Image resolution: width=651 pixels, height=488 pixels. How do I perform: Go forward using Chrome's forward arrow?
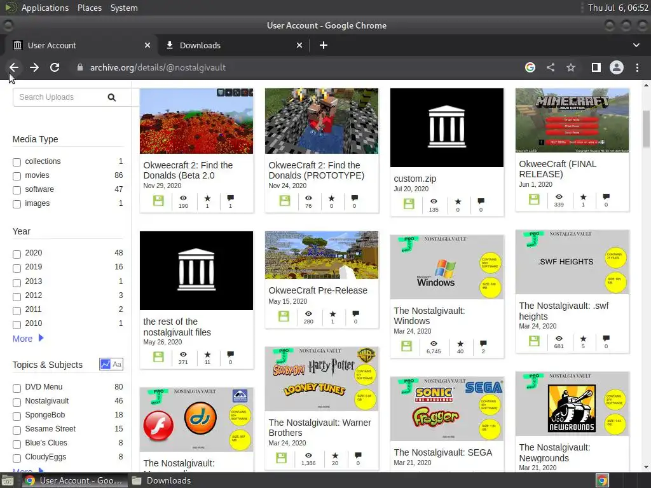point(34,67)
